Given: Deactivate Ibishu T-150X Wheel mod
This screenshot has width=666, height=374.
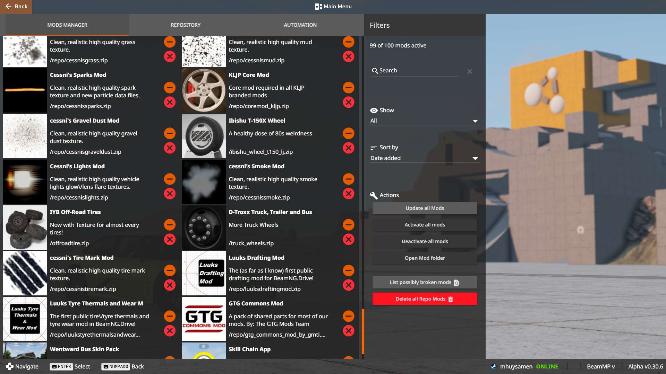Looking at the screenshot, I should click(x=349, y=133).
